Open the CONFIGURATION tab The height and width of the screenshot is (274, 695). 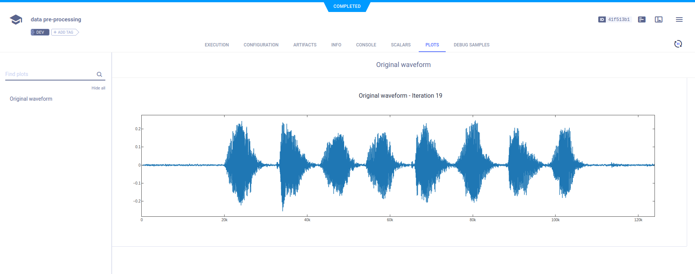point(261,45)
